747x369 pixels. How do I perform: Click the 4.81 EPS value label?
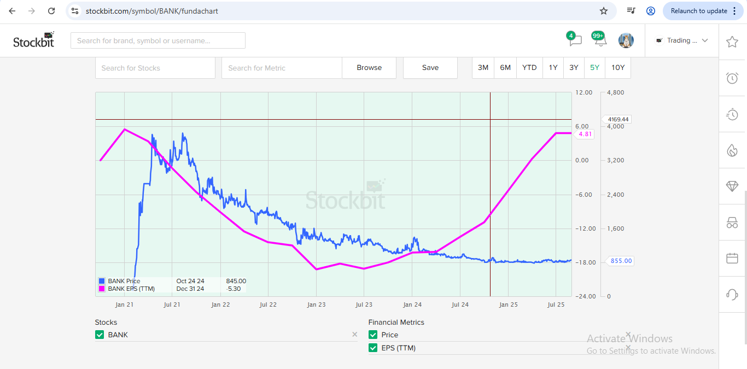(585, 134)
